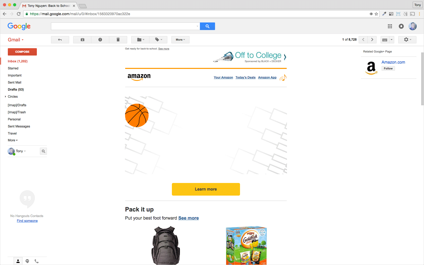The width and height of the screenshot is (424, 265).
Task: Open the phone calls tab icon
Action: pyautogui.click(x=37, y=261)
